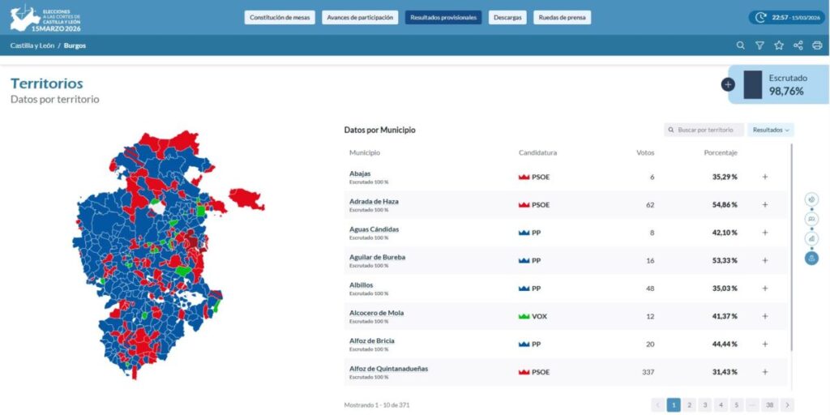Expand the Alcocero de Mola row details
This screenshot has width=830, height=415.
[764, 316]
